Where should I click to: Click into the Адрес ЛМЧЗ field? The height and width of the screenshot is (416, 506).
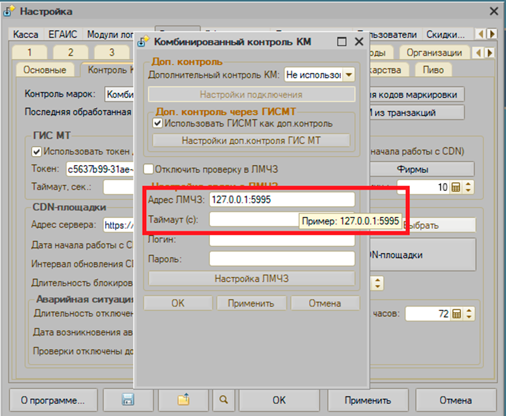pos(281,200)
